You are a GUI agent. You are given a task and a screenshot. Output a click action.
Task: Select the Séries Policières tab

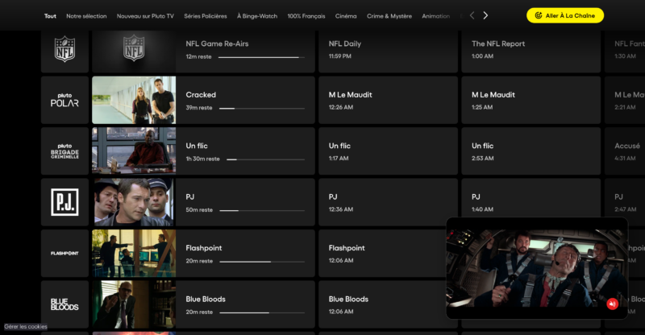[x=206, y=16]
